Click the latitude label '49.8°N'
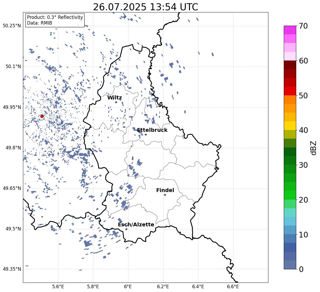Image resolution: width=320 pixels, height=292 pixels. 13,148
